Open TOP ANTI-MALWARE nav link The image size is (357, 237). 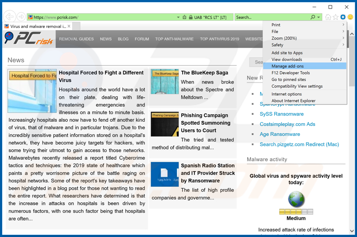[174, 39]
